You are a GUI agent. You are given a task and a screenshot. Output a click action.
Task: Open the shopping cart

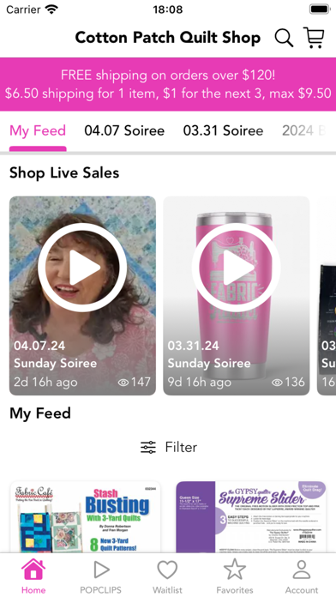[x=314, y=38]
